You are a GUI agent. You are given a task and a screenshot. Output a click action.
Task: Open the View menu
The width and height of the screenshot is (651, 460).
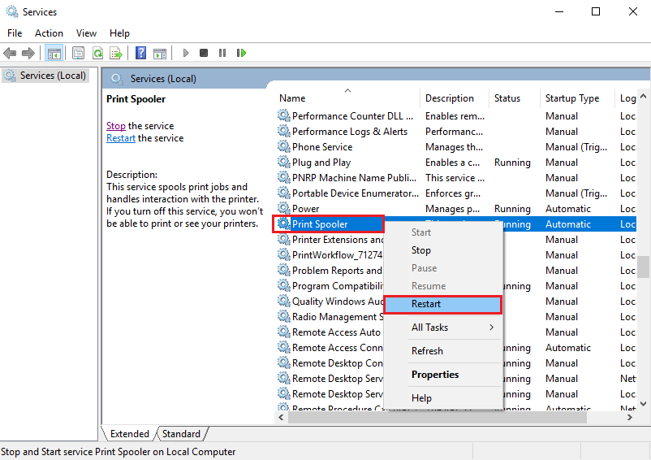(86, 33)
